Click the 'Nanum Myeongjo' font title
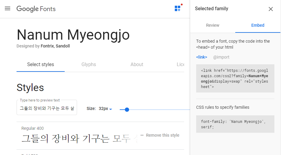 tap(73, 35)
